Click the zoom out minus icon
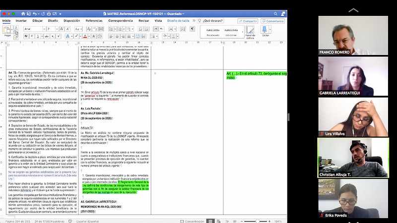This screenshot has height=223, width=397. (x=242, y=221)
